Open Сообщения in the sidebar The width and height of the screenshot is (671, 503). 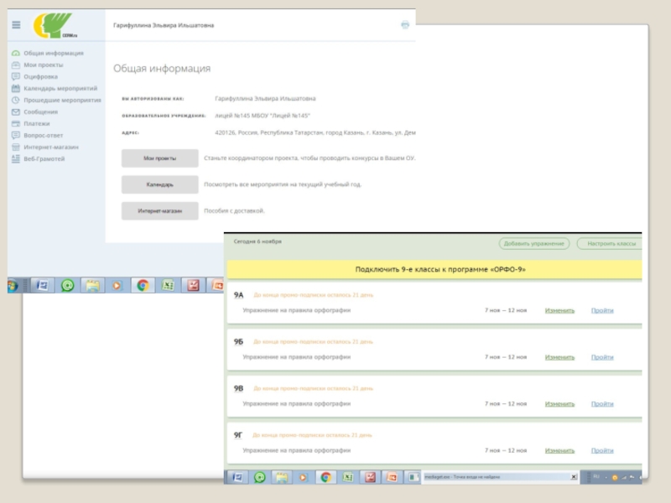(x=40, y=111)
